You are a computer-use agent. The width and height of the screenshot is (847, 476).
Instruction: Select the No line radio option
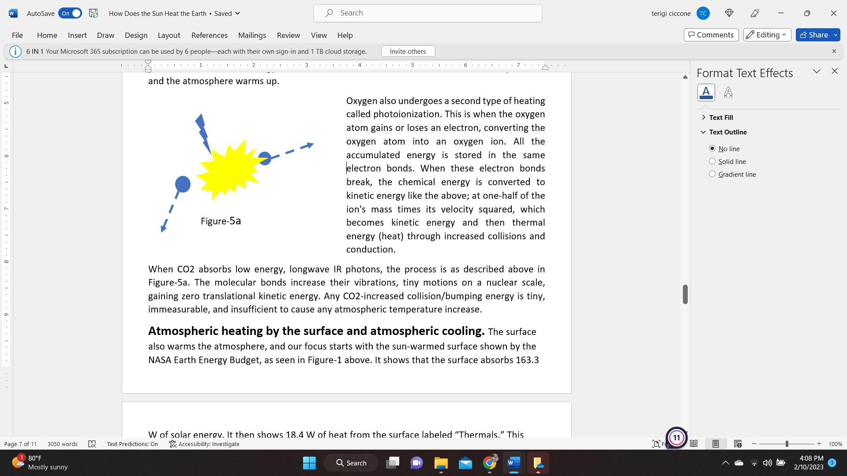point(712,149)
